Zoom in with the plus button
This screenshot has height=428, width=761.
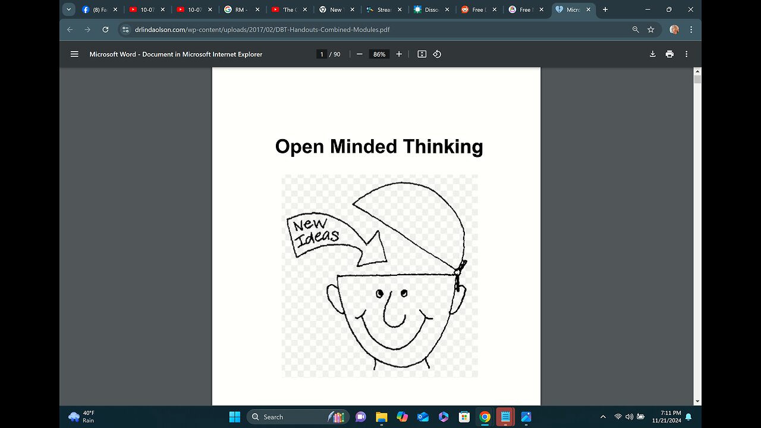pyautogui.click(x=399, y=54)
